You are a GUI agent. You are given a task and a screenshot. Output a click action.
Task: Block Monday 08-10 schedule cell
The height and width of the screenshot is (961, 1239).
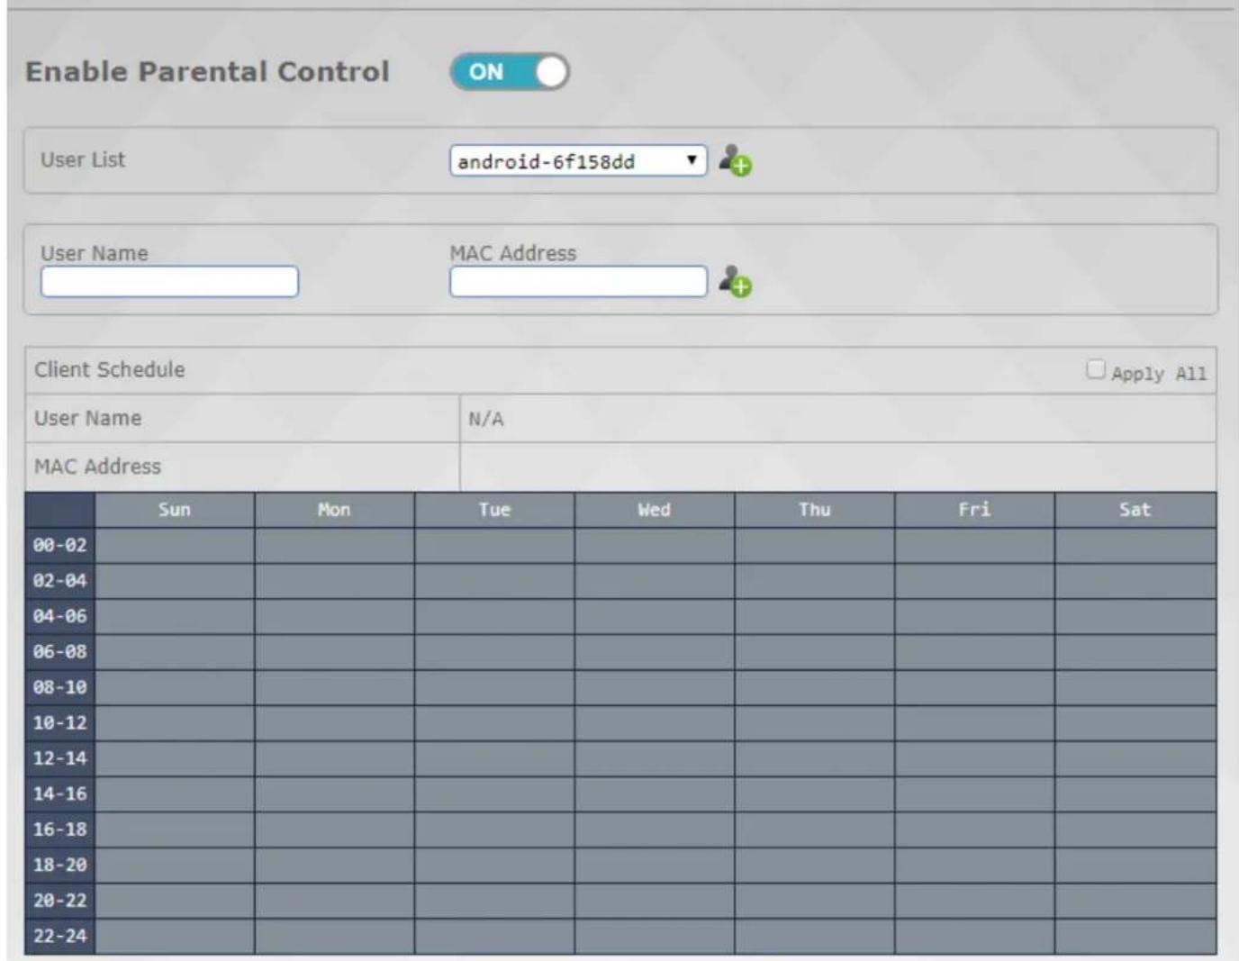click(x=334, y=688)
